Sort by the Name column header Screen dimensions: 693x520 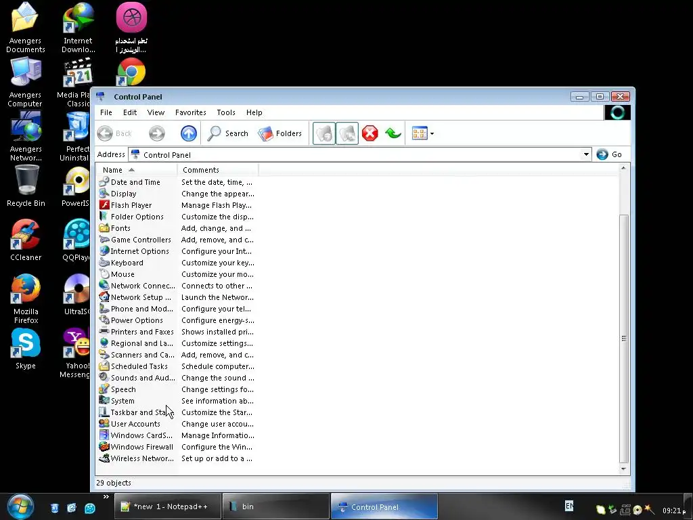pyautogui.click(x=136, y=170)
